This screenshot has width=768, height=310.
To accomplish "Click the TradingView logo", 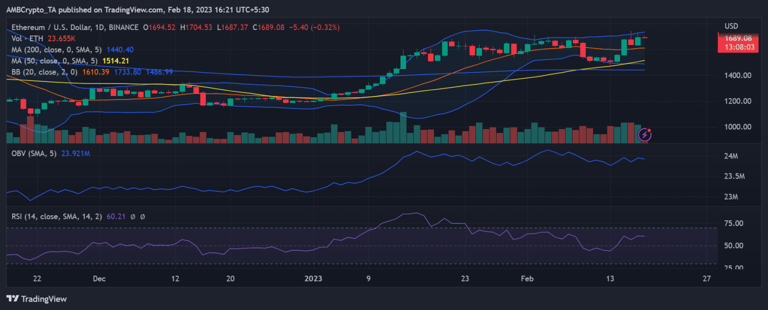I will [36, 298].
